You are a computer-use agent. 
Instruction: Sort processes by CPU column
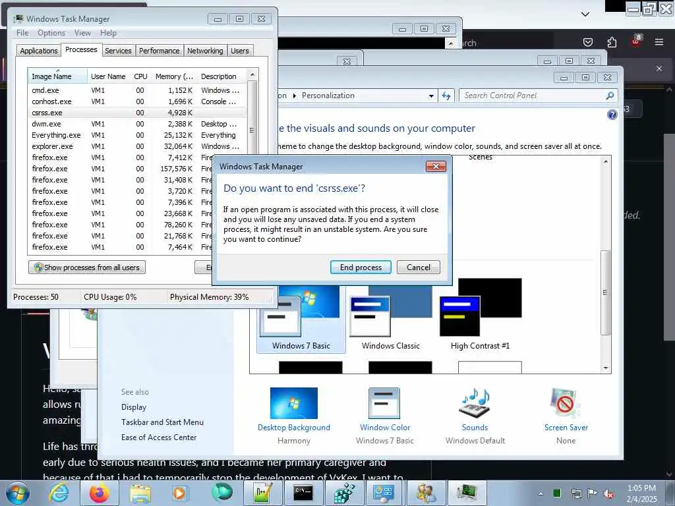click(x=140, y=76)
